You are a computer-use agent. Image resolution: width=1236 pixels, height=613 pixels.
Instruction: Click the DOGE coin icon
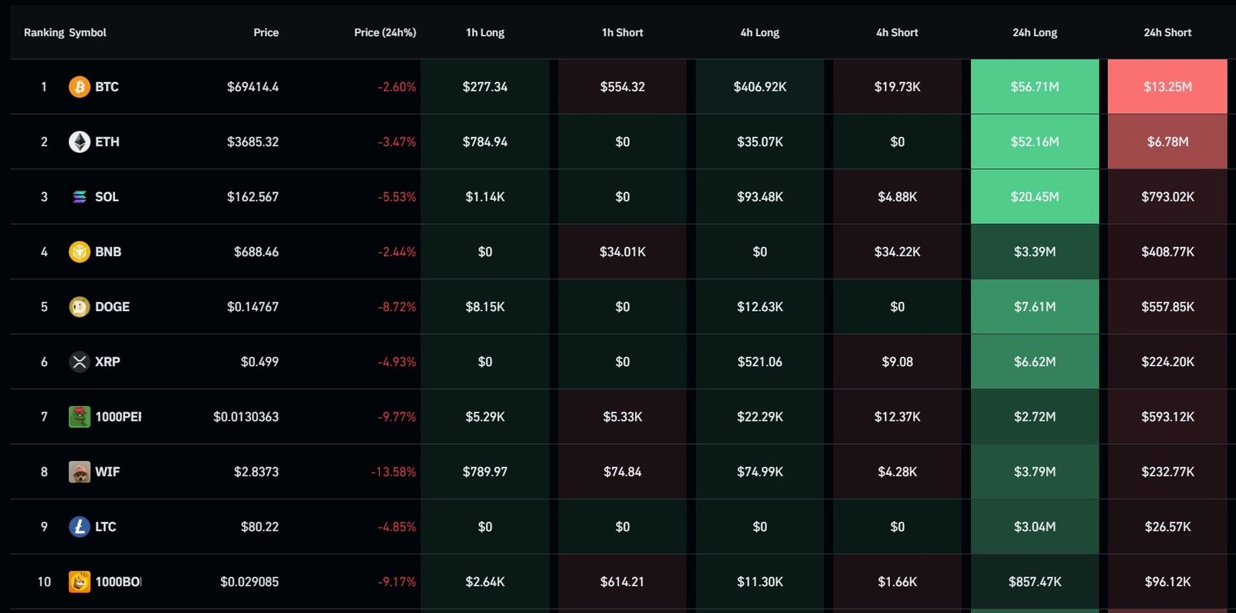click(80, 306)
